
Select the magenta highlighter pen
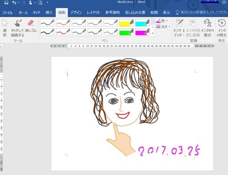pyautogui.click(x=142, y=32)
